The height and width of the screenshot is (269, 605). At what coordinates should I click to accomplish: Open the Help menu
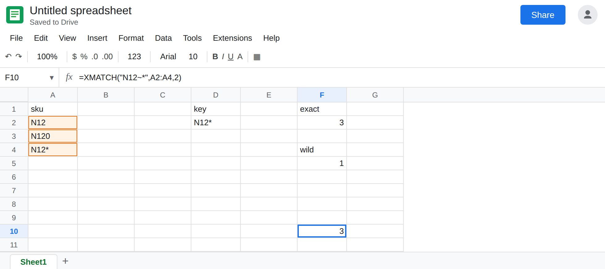[x=271, y=38]
